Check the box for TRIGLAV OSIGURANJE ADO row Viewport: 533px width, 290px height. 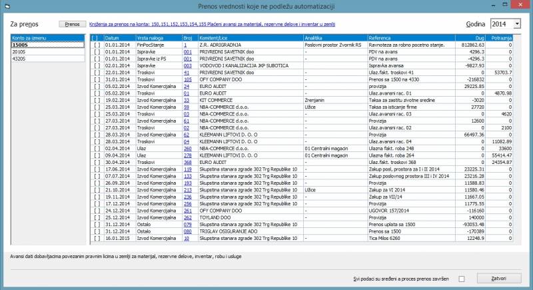(96, 230)
